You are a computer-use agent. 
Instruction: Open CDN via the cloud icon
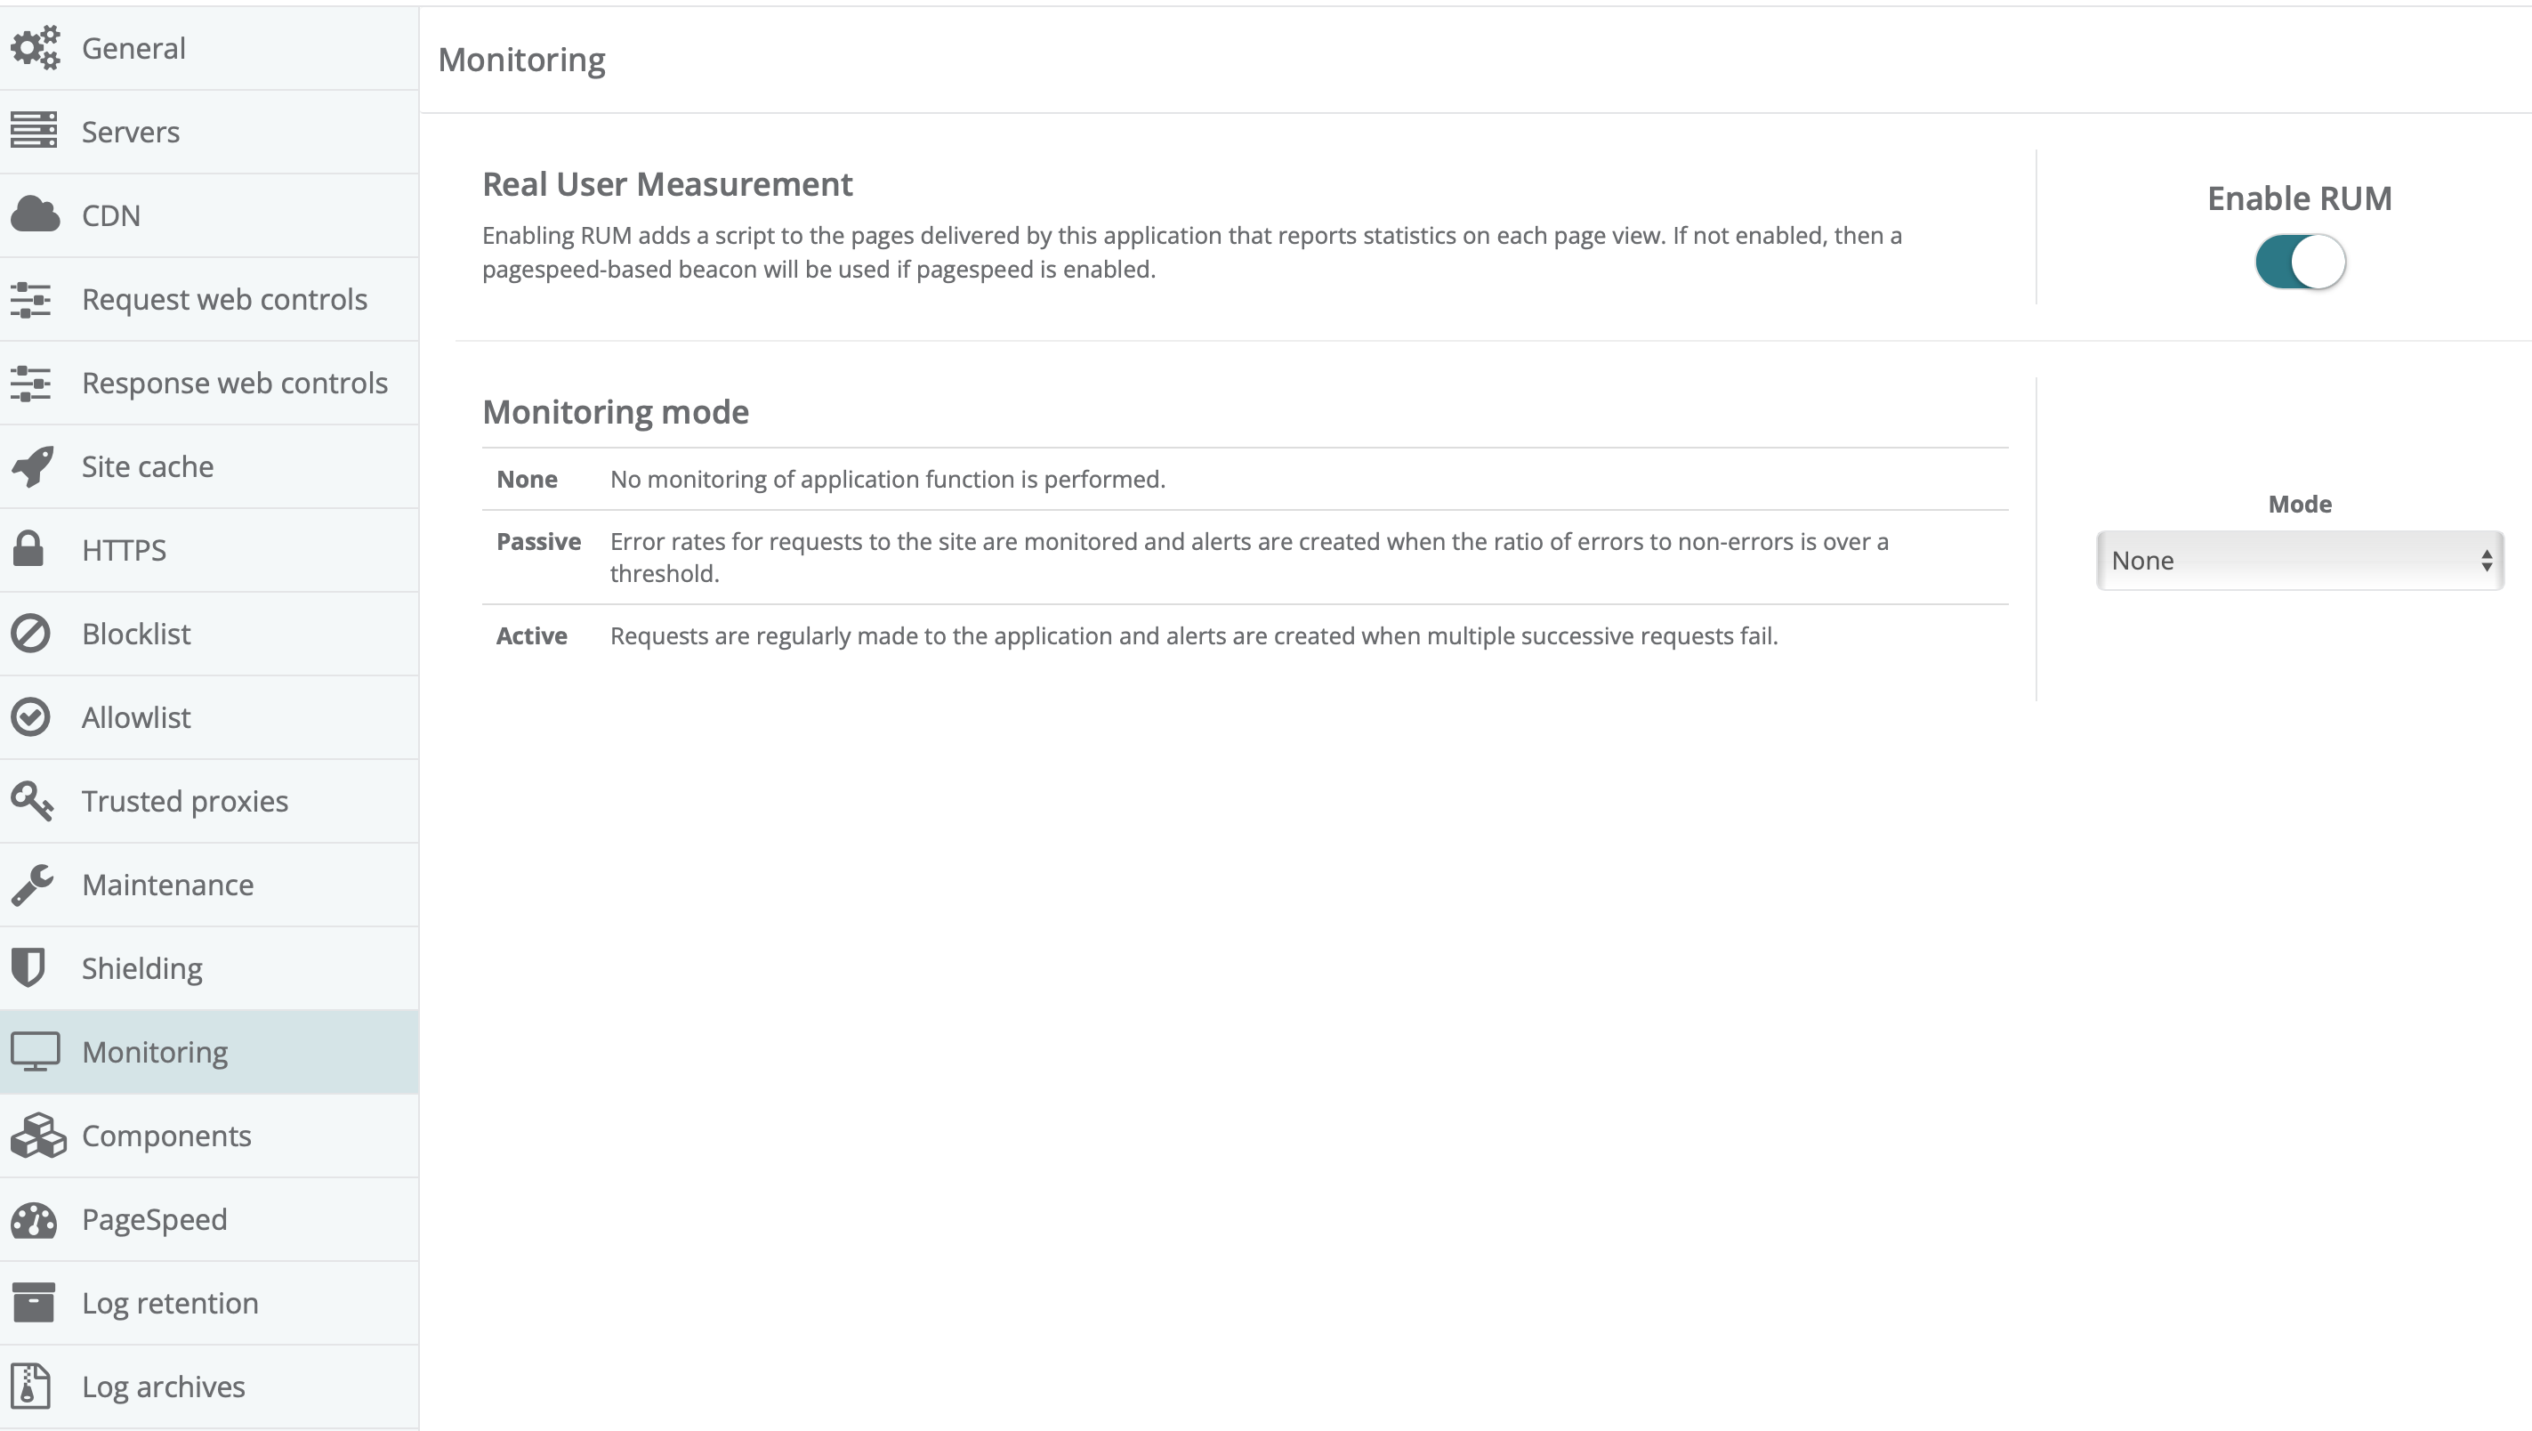tap(36, 215)
